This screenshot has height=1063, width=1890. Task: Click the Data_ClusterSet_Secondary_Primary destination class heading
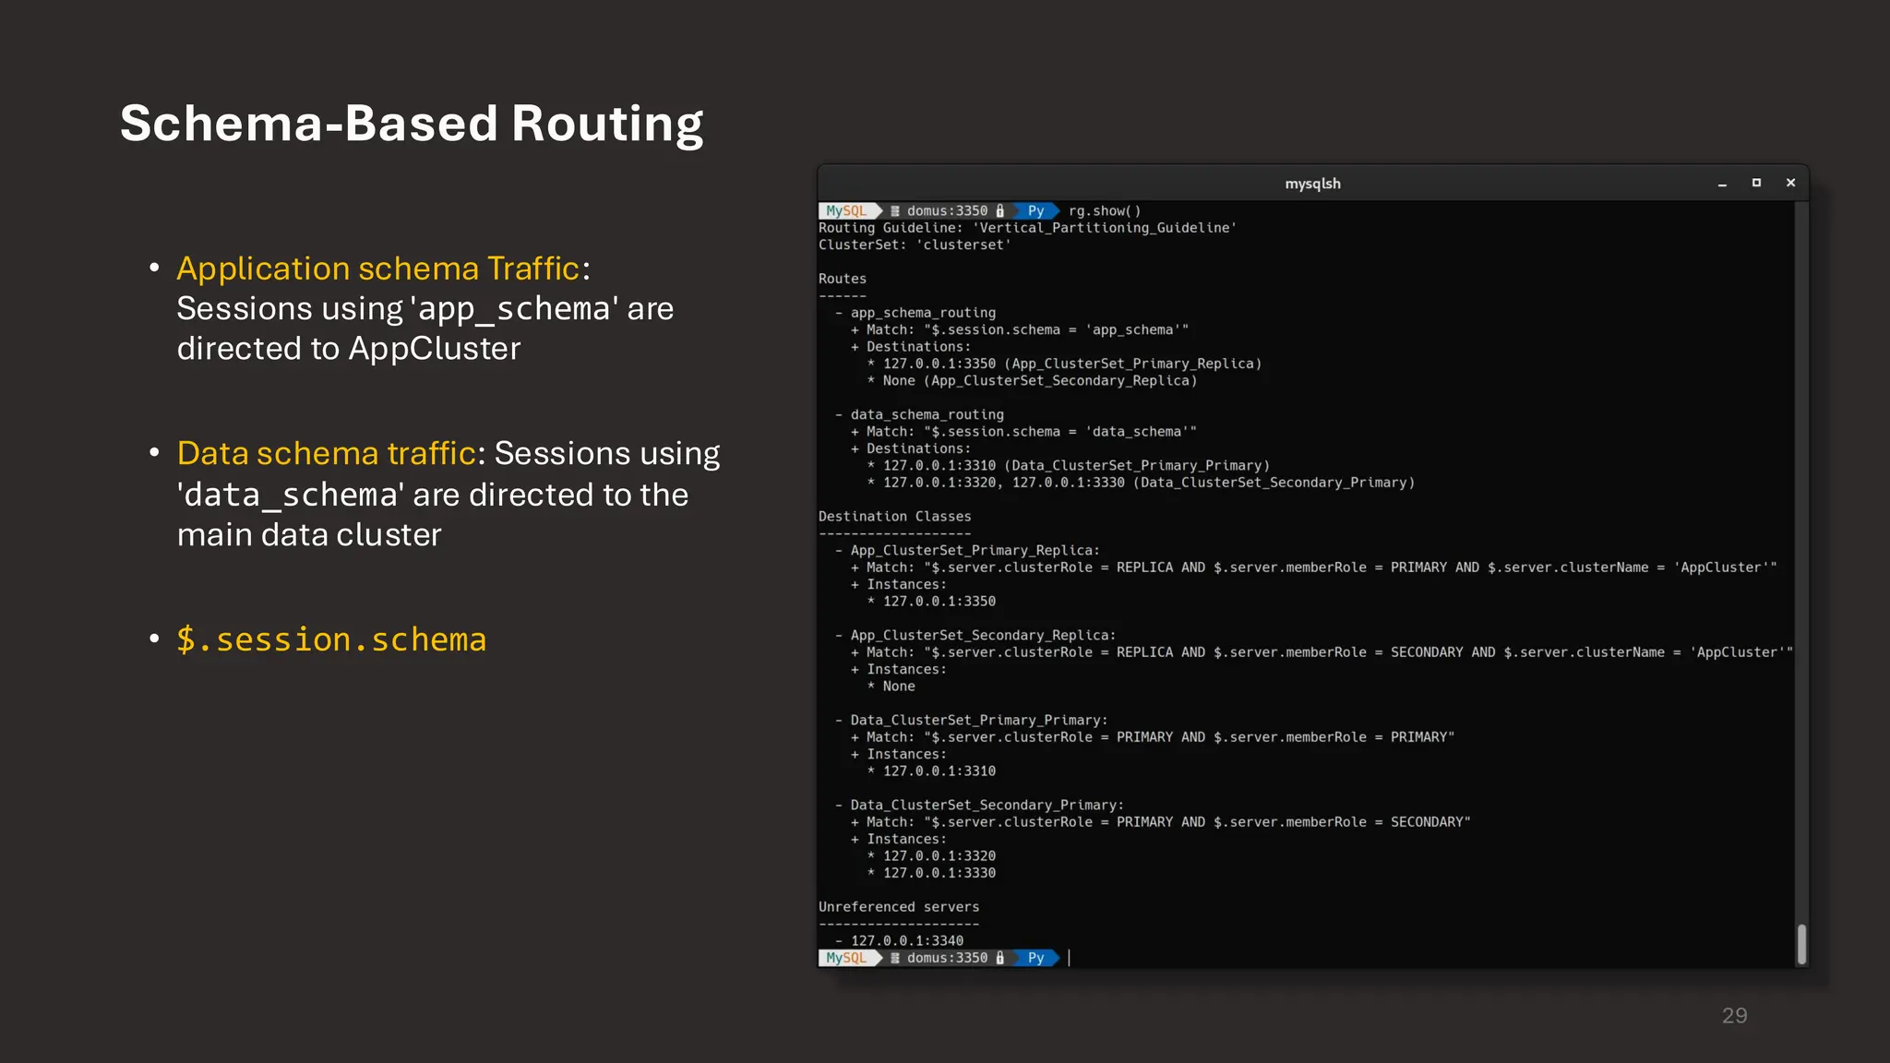click(987, 805)
